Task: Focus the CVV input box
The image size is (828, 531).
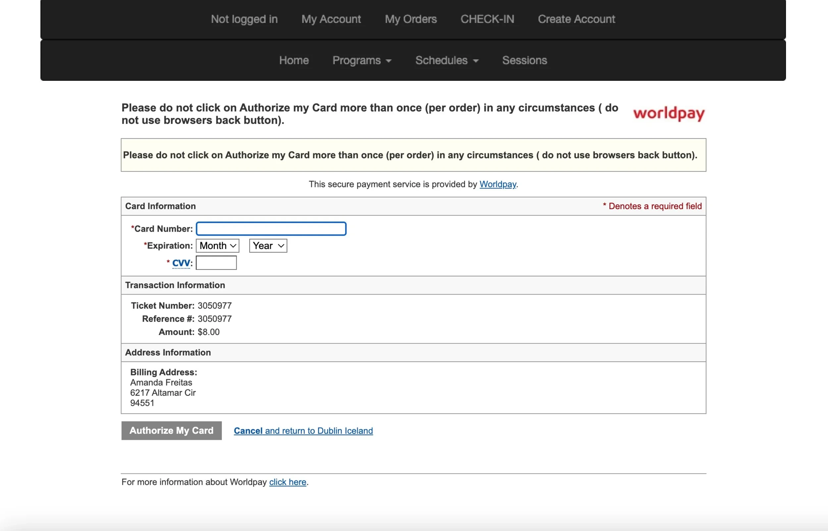Action: point(216,263)
